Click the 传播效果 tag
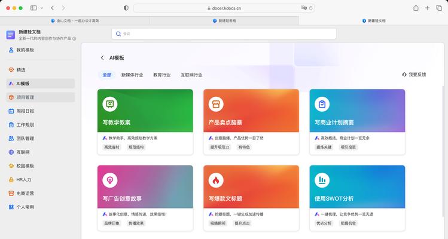The width and height of the screenshot is (448, 239). tap(136, 223)
